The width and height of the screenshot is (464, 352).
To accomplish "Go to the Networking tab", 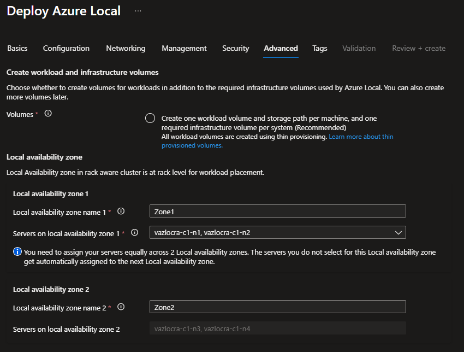I will point(126,48).
